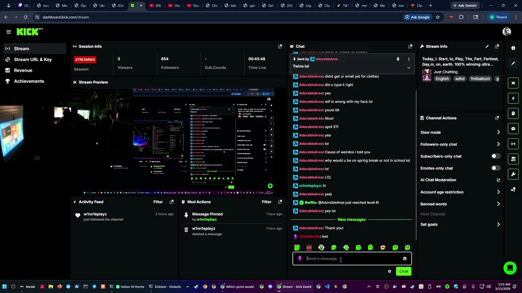The height and width of the screenshot is (293, 522).
Task: Click the purple microphone icon in message box
Action: tap(300, 258)
